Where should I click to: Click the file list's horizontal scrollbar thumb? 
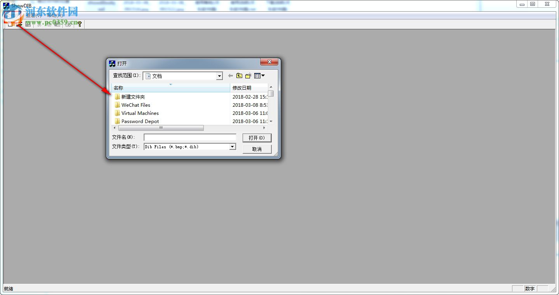[161, 128]
